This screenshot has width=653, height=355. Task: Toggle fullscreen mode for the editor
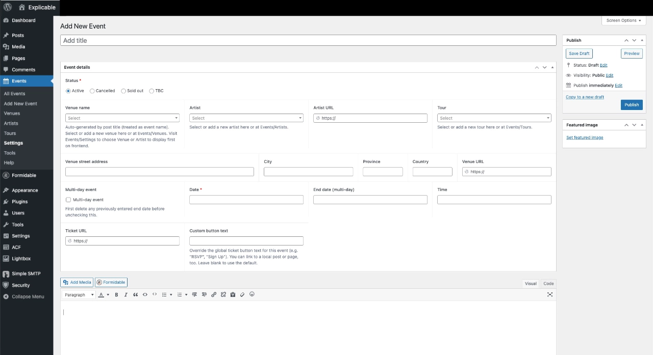pyautogui.click(x=550, y=294)
